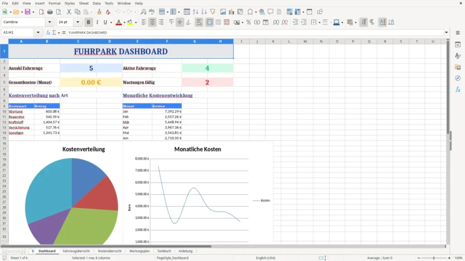Click the font color red A swatch

click(x=119, y=22)
